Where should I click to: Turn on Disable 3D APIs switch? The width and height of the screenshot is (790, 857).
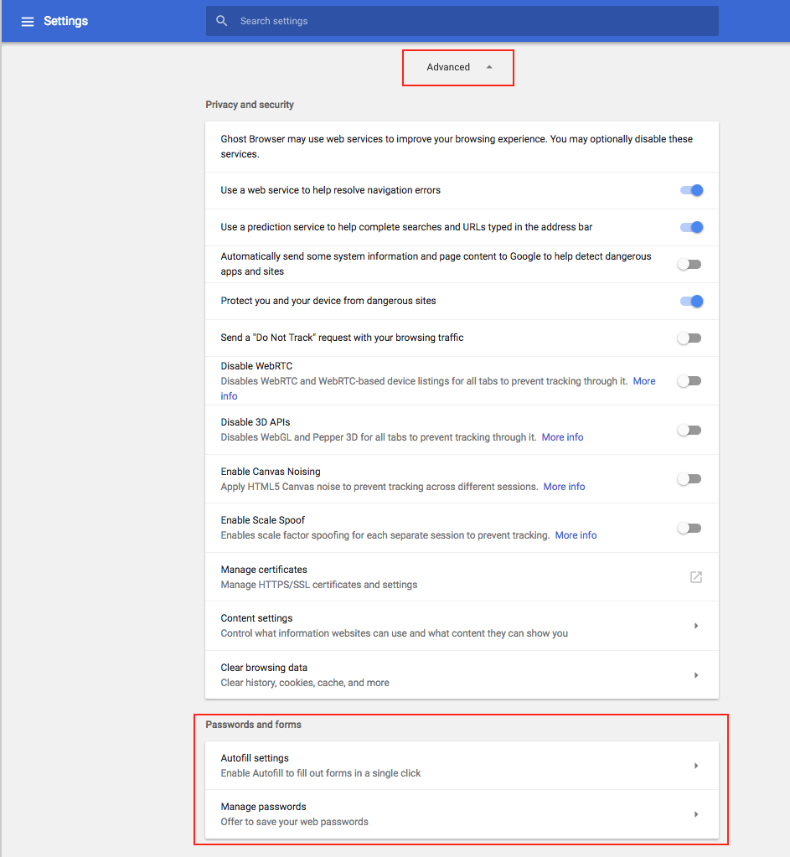tap(689, 430)
